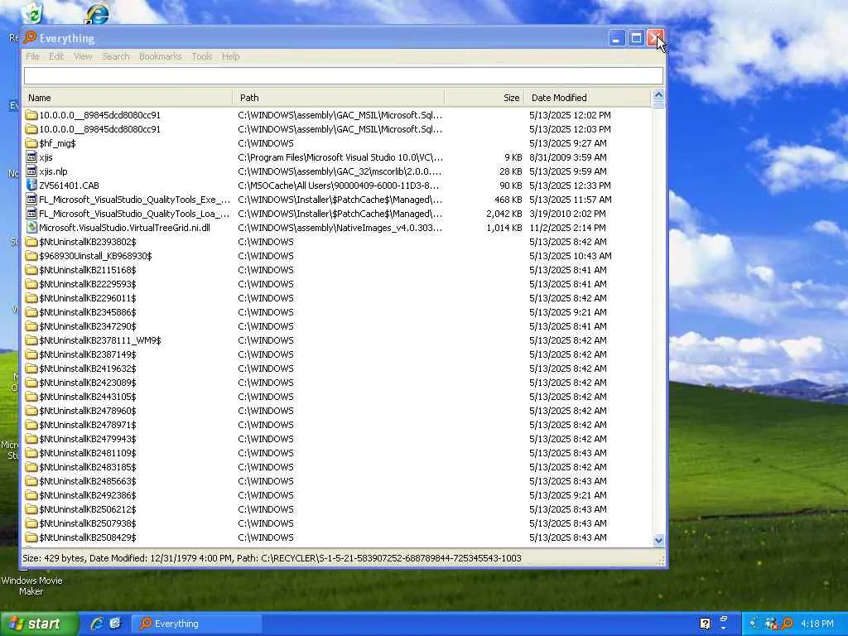Click the language bar help icon
The image size is (848, 636).
[x=705, y=624]
